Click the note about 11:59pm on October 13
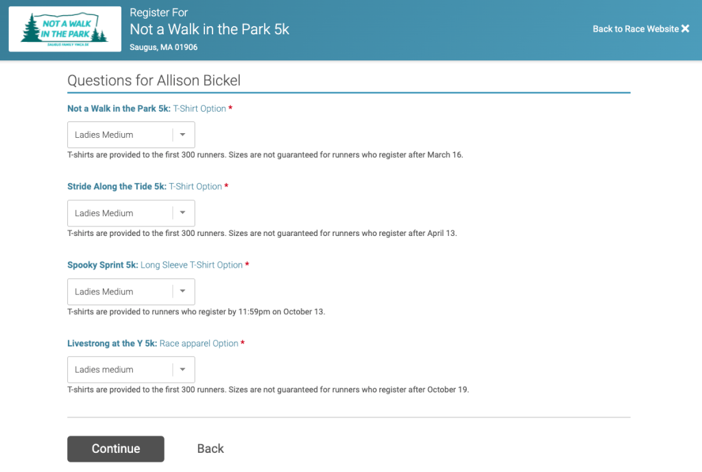This screenshot has width=702, height=472. [x=196, y=311]
